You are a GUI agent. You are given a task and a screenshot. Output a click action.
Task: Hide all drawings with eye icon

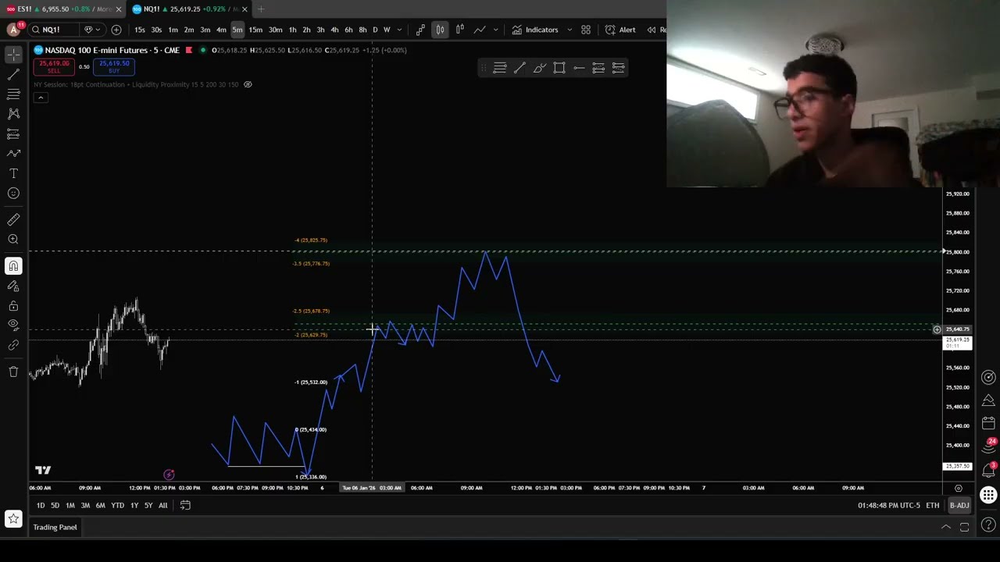click(x=13, y=325)
